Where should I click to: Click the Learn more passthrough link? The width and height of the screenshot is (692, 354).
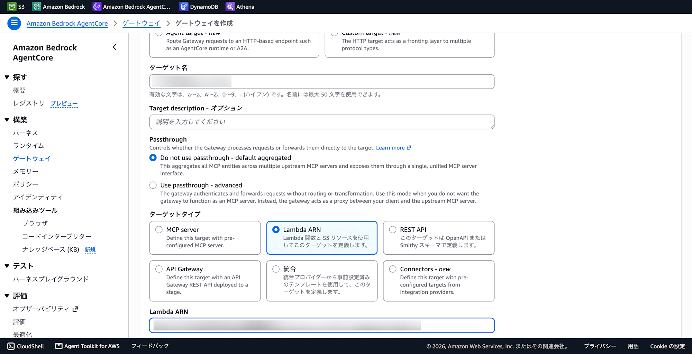coord(390,148)
